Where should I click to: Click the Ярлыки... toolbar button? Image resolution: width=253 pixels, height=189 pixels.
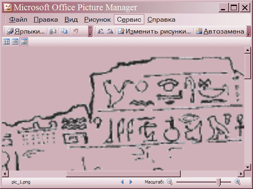point(26,31)
